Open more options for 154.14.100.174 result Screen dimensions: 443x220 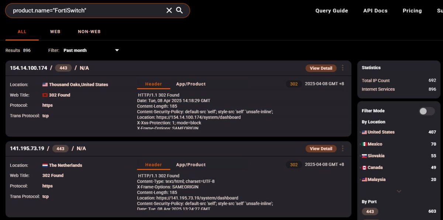(343, 68)
